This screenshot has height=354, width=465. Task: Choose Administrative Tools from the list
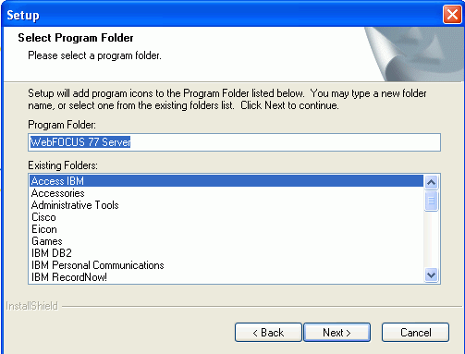point(226,205)
